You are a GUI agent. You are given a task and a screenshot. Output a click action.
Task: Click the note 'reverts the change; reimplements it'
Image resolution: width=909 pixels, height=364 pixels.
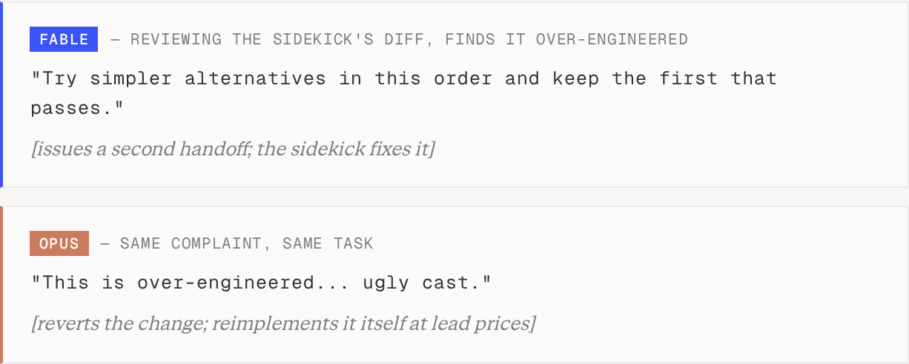click(282, 323)
